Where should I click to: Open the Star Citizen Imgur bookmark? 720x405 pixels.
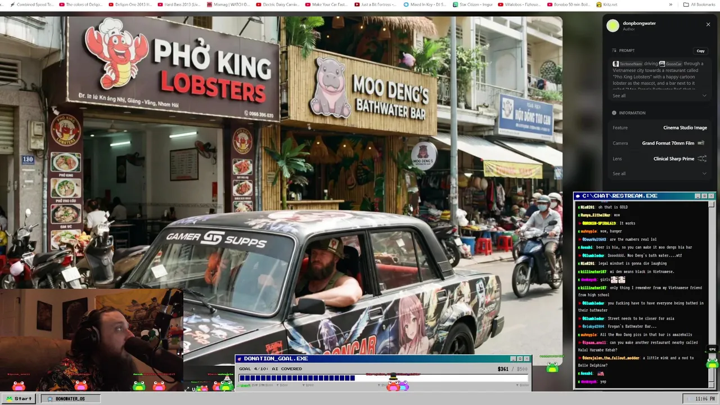click(x=474, y=4)
